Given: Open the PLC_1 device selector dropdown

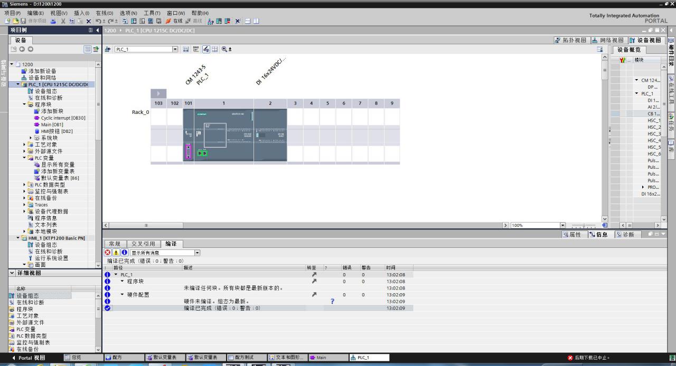Looking at the screenshot, I should click(175, 49).
